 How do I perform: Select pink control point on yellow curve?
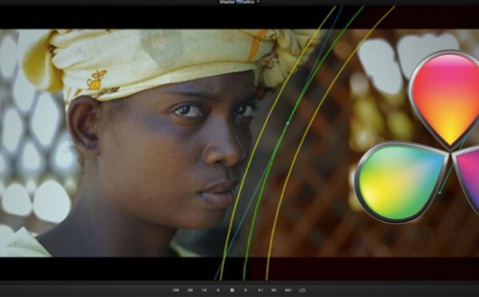269,115
